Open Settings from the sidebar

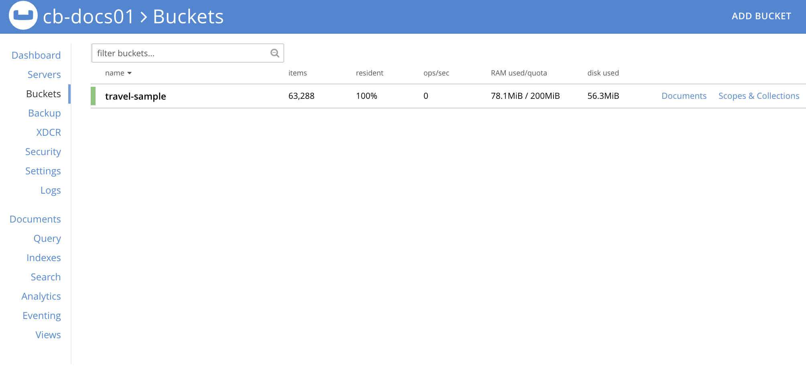[x=43, y=171]
